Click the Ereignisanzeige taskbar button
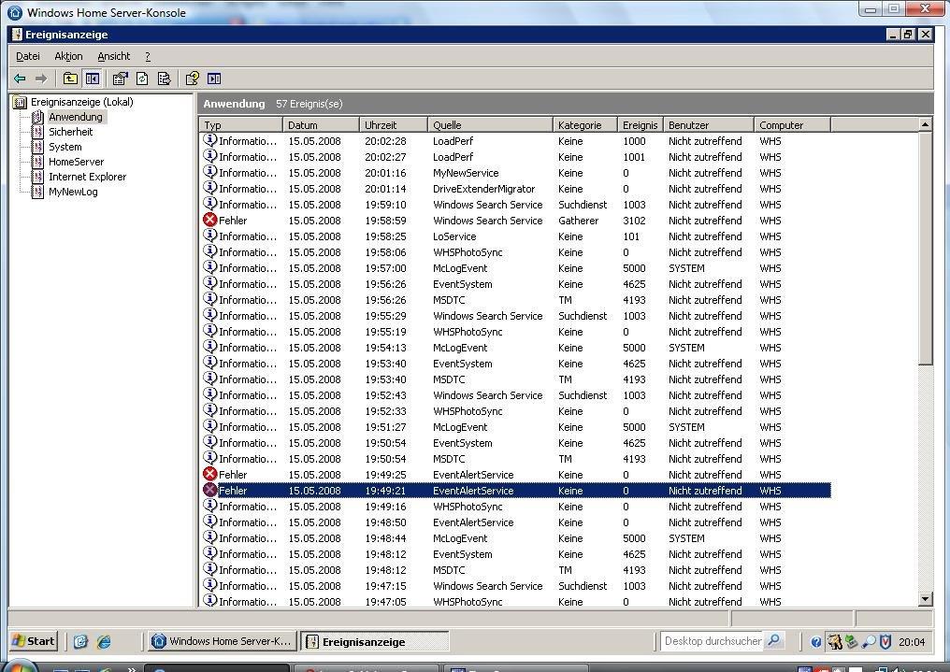950x672 pixels. point(375,642)
